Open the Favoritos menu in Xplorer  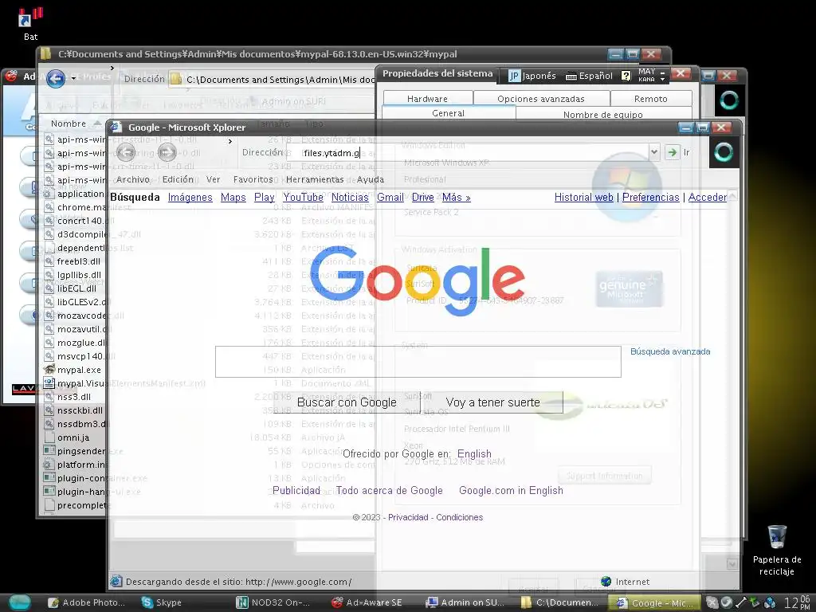coord(253,179)
